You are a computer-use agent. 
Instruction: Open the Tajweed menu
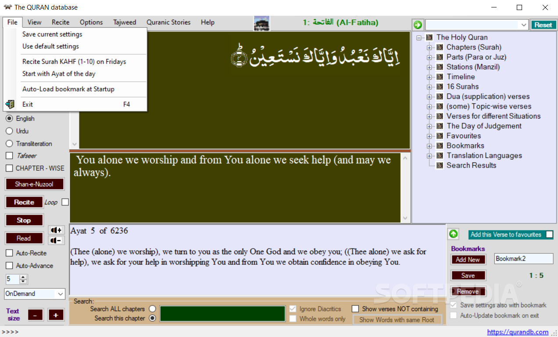pos(125,22)
